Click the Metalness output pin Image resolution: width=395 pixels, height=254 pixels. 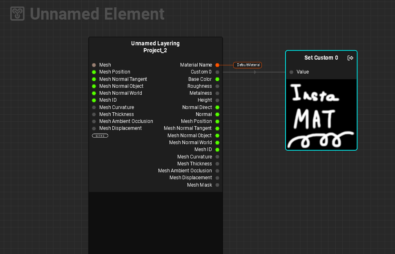[217, 93]
